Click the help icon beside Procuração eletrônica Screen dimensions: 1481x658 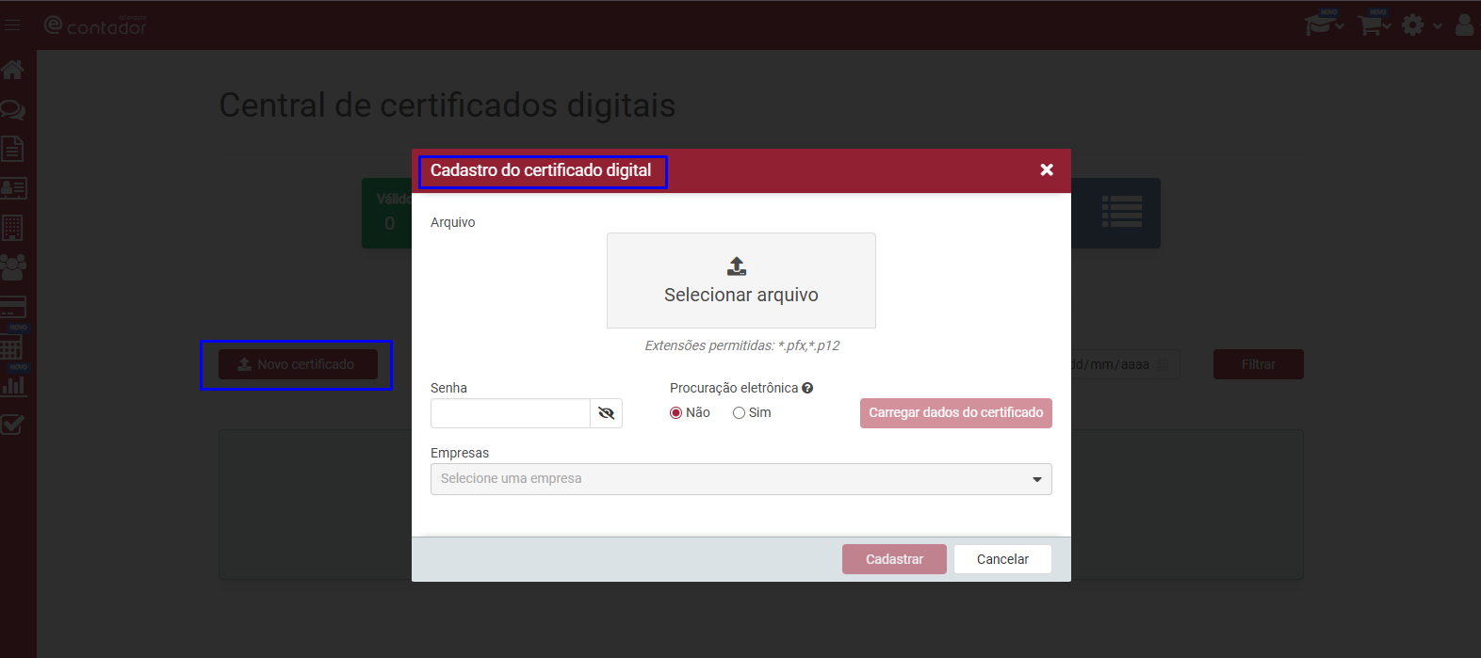pos(807,388)
